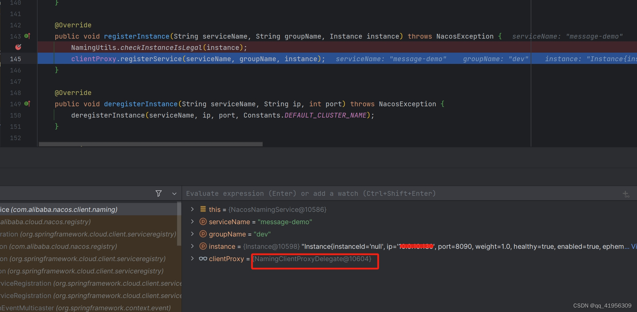The image size is (637, 312).
Task: Select the com.alibaba.nacos.client.naming stack frame
Action: [89, 209]
